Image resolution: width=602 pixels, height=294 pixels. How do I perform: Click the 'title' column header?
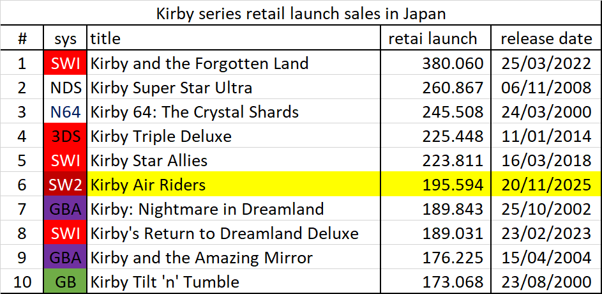point(105,39)
